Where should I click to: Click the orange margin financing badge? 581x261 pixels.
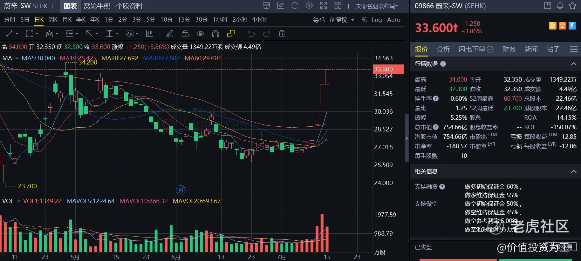(x=553, y=26)
